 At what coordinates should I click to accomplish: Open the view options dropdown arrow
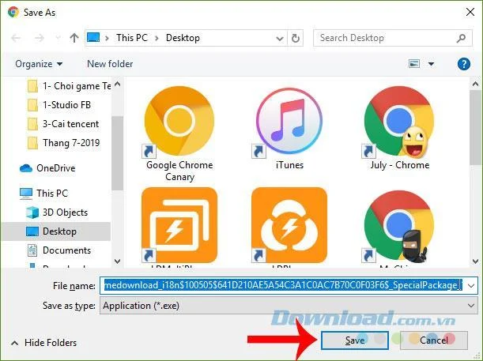[432, 64]
